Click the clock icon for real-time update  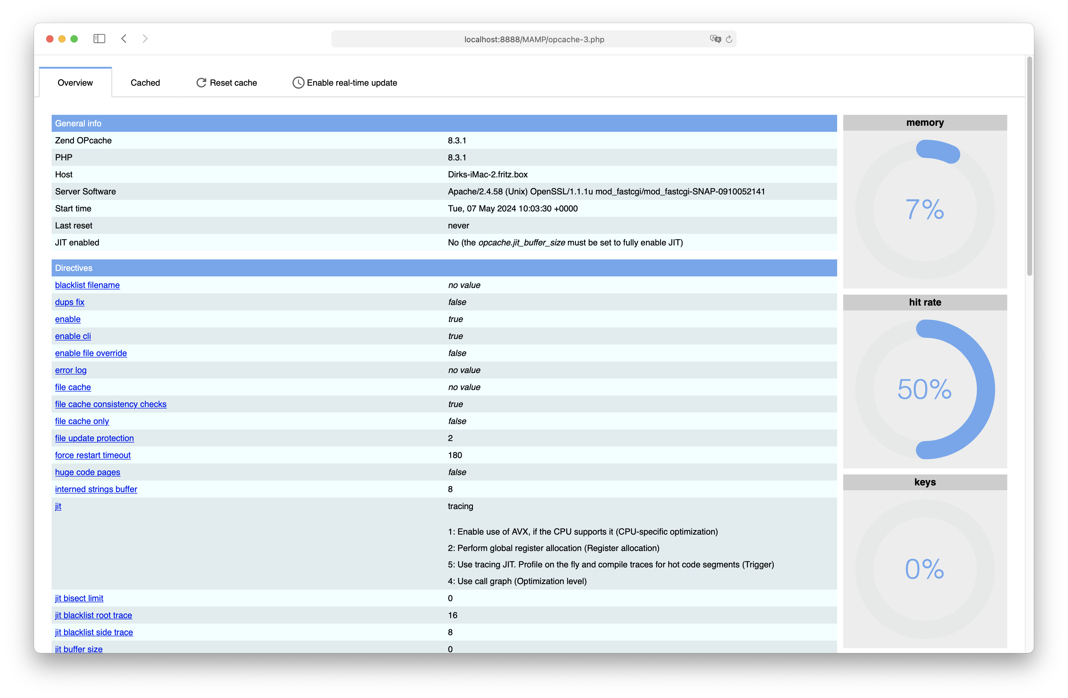point(298,82)
